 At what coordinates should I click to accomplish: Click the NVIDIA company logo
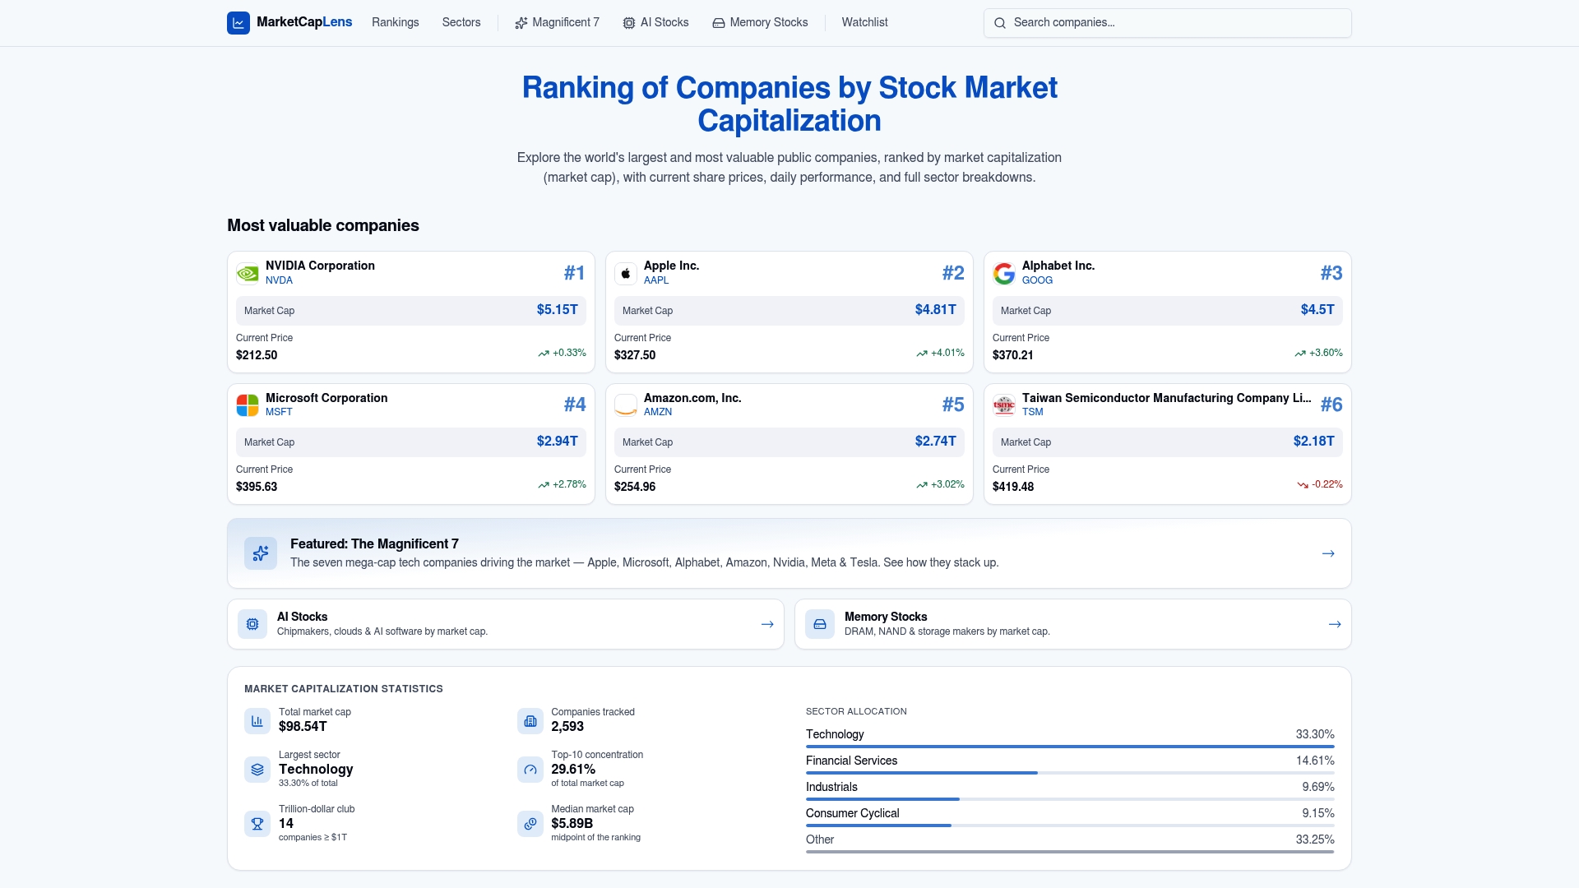point(248,273)
